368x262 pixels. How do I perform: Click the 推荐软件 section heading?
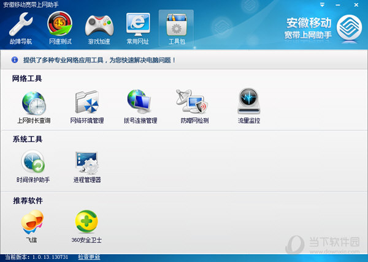[x=28, y=201]
